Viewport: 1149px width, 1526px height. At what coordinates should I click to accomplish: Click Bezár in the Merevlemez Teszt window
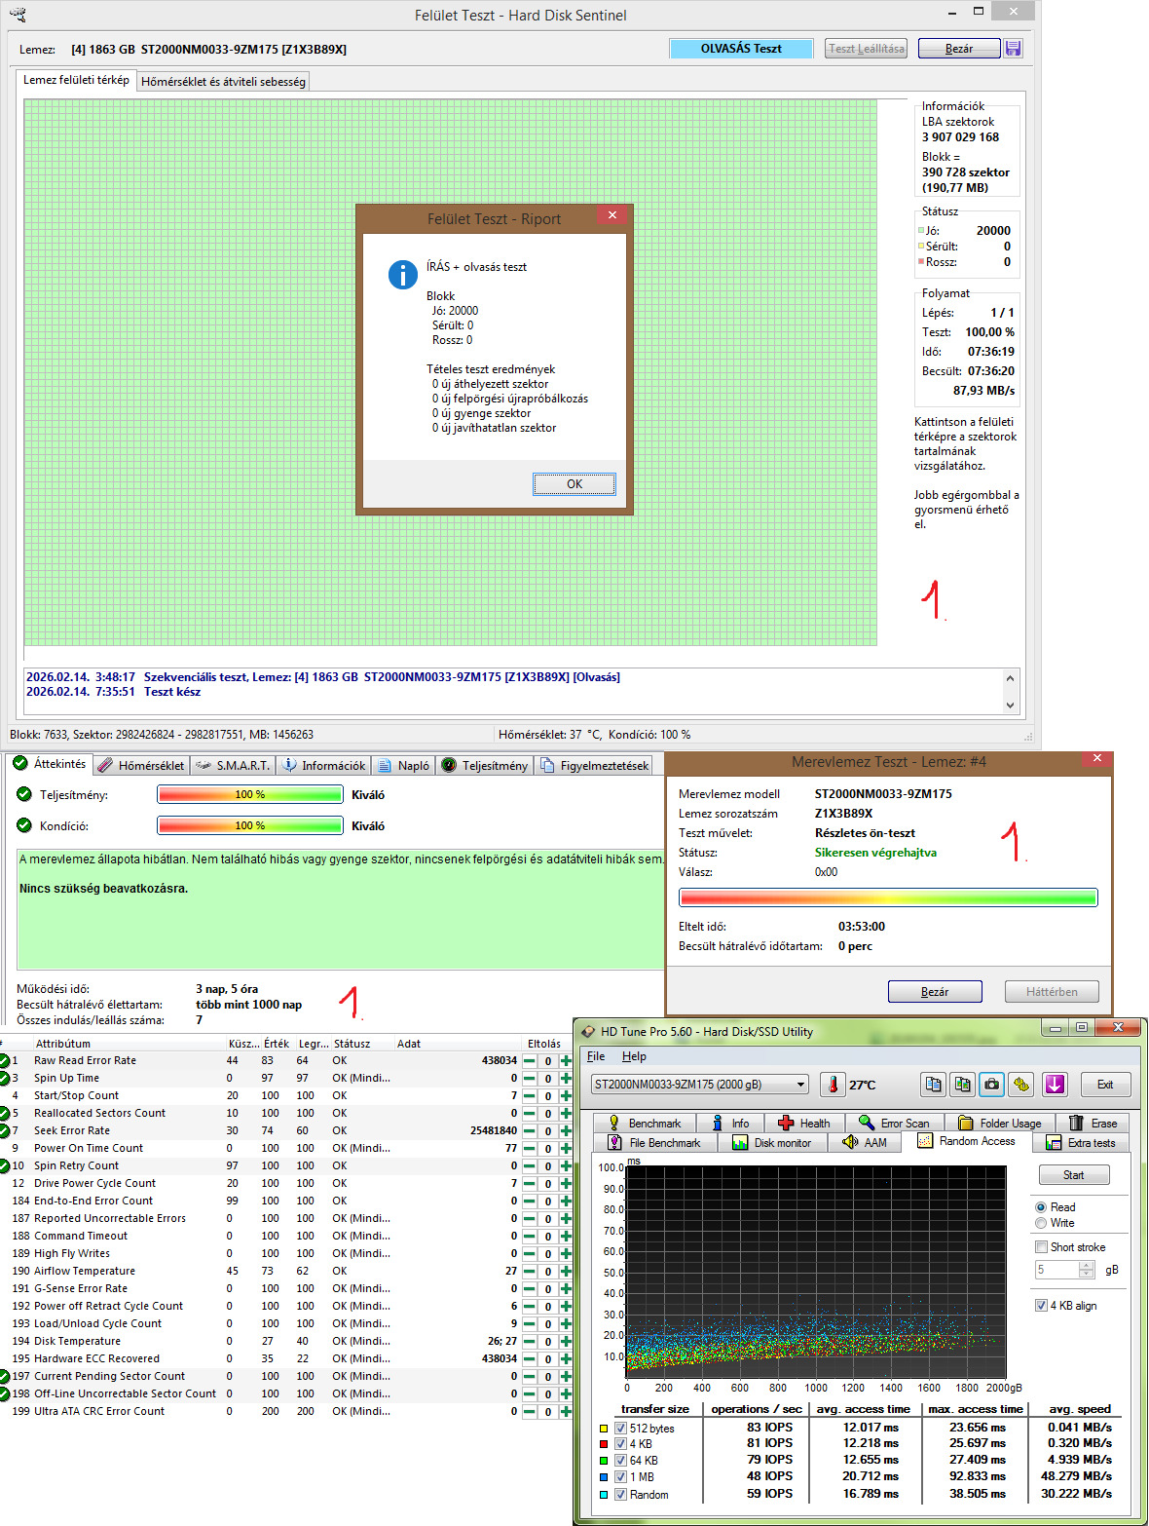pyautogui.click(x=935, y=992)
